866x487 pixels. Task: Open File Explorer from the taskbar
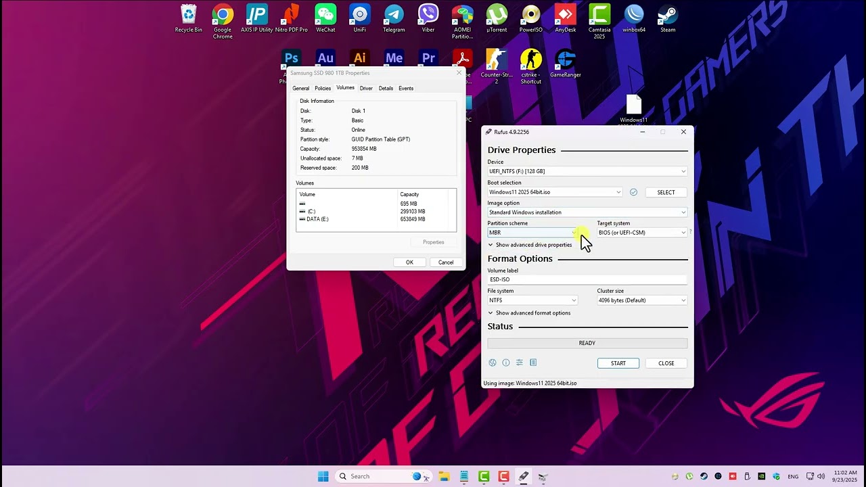(x=444, y=476)
